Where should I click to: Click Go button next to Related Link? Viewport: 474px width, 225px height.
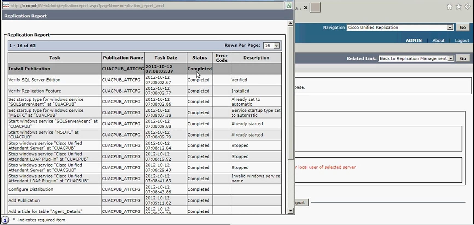tap(463, 58)
